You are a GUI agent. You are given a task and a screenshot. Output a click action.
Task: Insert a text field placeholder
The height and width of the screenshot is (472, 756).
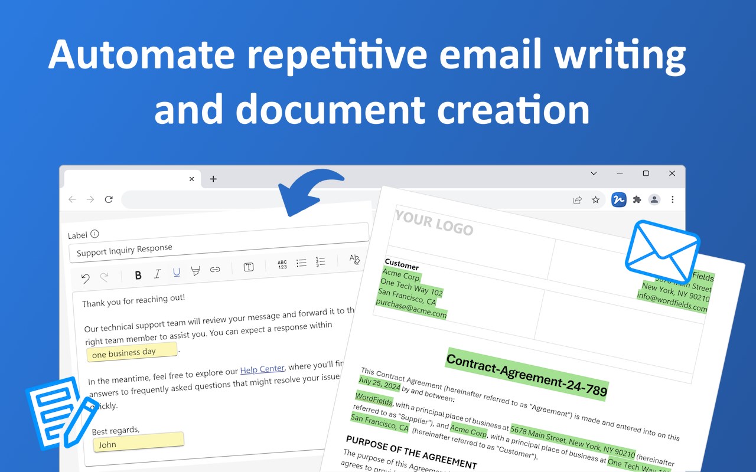pyautogui.click(x=249, y=267)
